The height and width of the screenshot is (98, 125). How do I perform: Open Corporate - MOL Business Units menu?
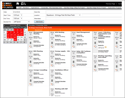point(51,8)
